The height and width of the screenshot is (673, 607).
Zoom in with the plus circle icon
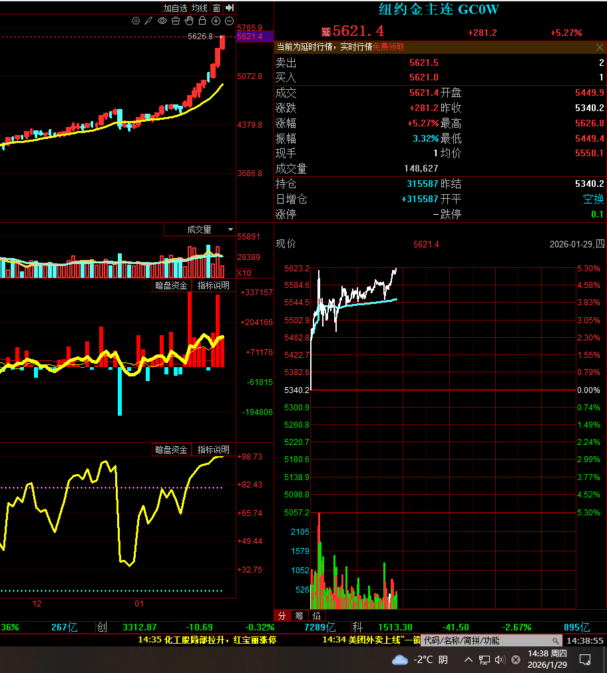pyautogui.click(x=216, y=21)
